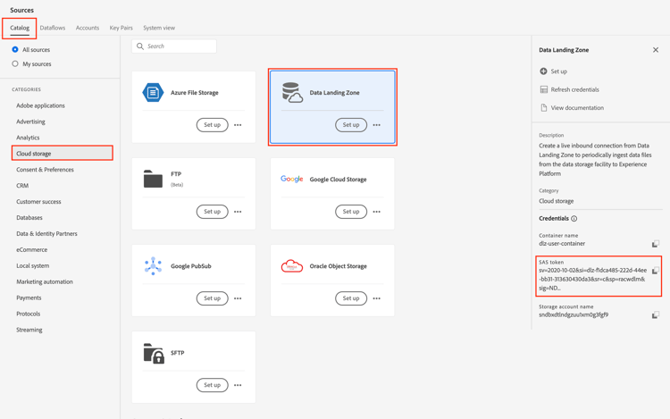This screenshot has width=670, height=419.
Task: Focus the Search sources field
Action: [174, 46]
